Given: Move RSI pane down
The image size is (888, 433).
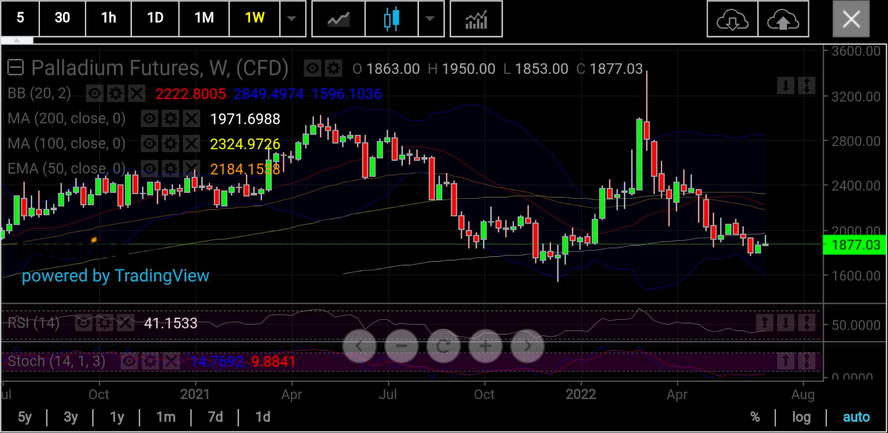Looking at the screenshot, I should click(786, 323).
